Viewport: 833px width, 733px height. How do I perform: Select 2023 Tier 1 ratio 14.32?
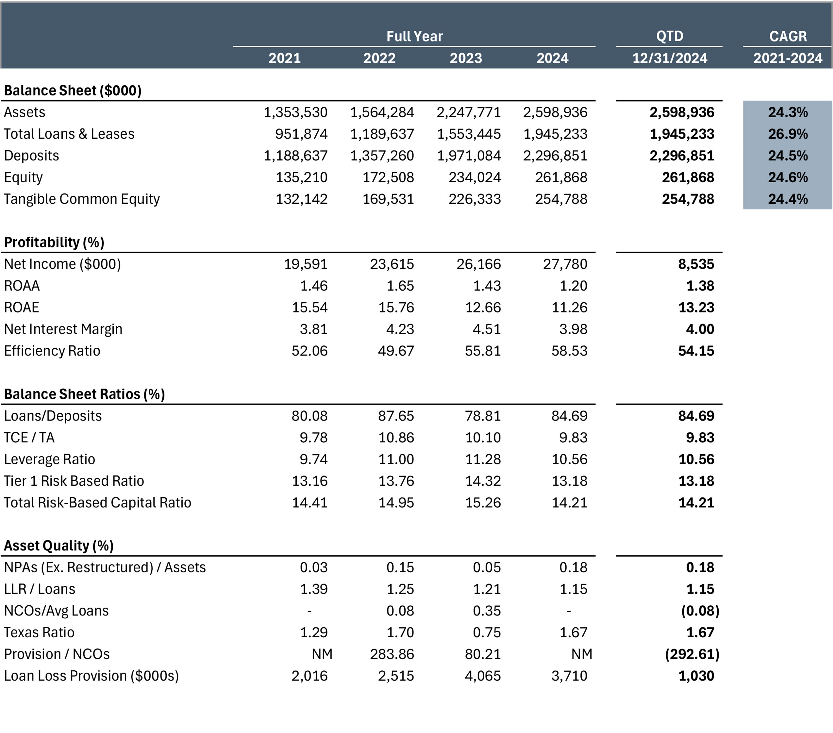point(483,481)
